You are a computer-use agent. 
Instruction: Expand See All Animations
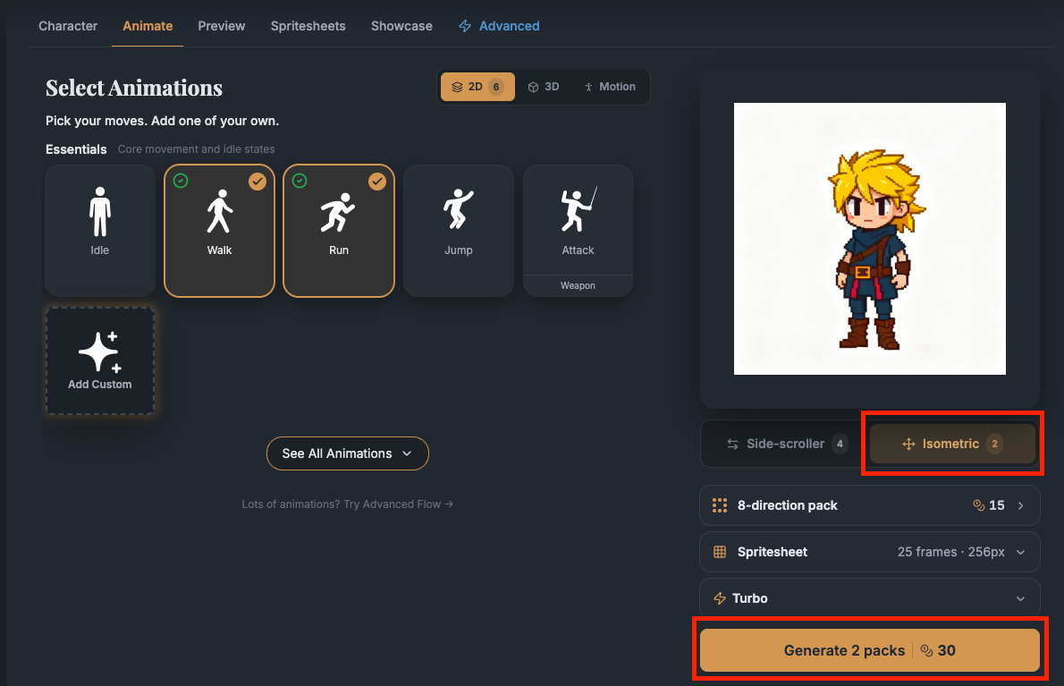pyautogui.click(x=348, y=453)
